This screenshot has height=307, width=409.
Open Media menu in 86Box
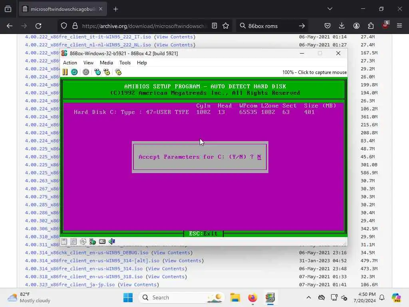click(x=106, y=63)
